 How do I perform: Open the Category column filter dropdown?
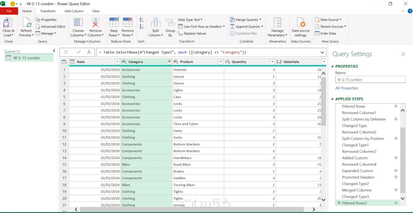pyautogui.click(x=169, y=62)
